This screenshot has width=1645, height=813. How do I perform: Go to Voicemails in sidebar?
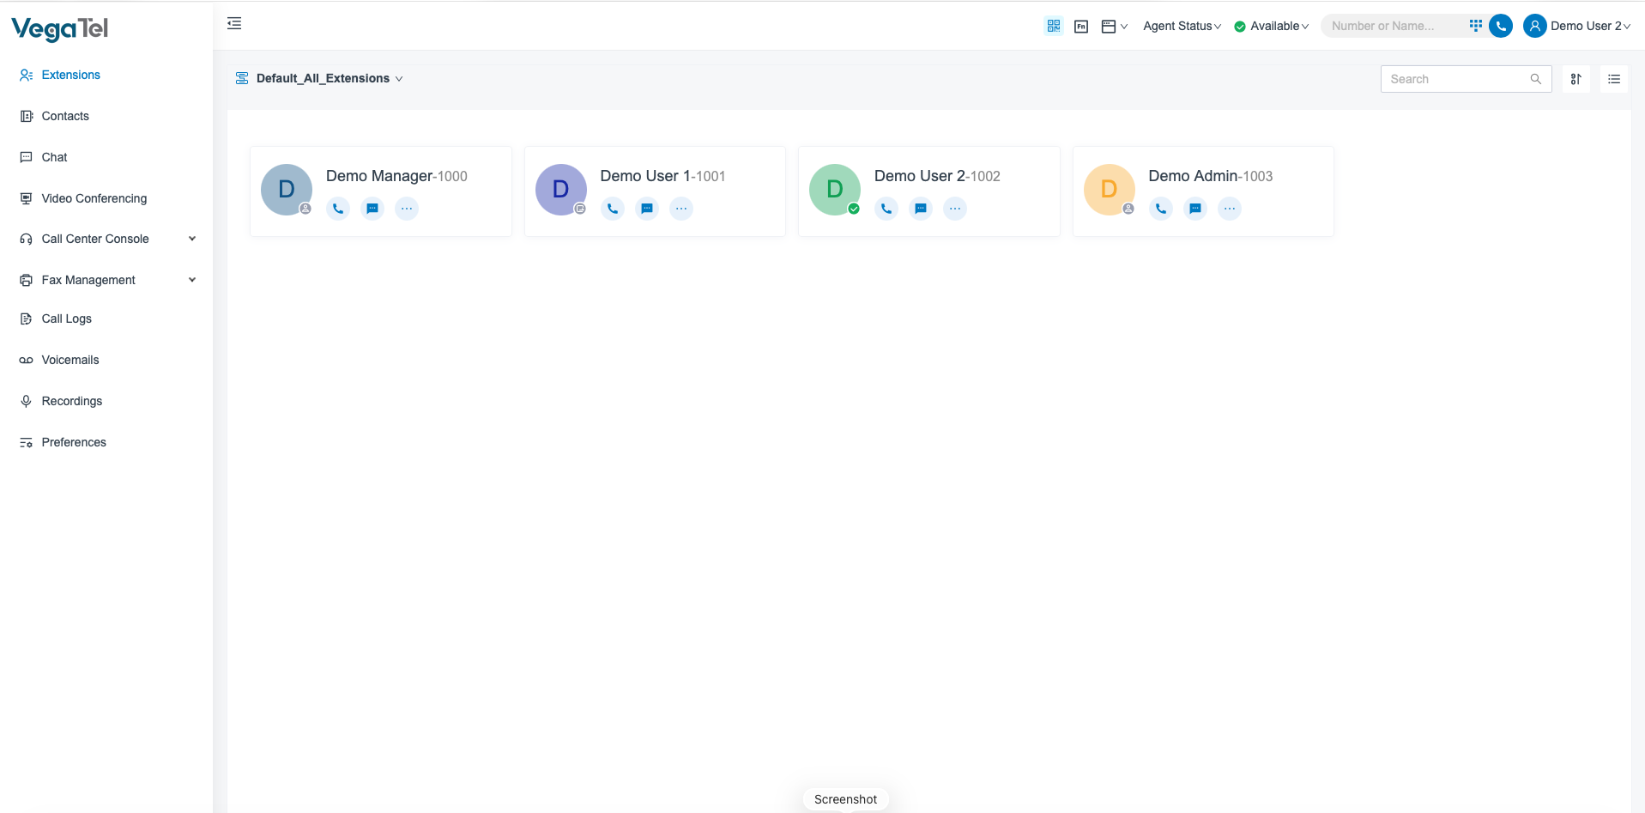70,360
